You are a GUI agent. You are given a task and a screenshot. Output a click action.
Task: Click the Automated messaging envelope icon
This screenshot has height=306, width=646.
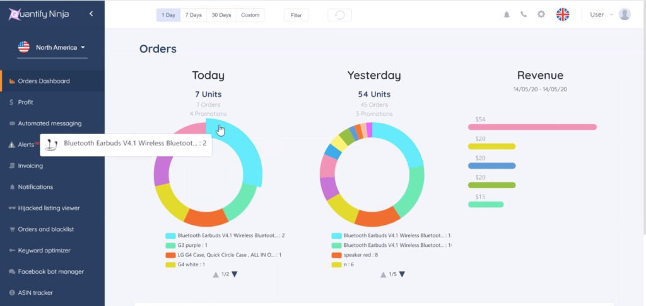pos(12,123)
